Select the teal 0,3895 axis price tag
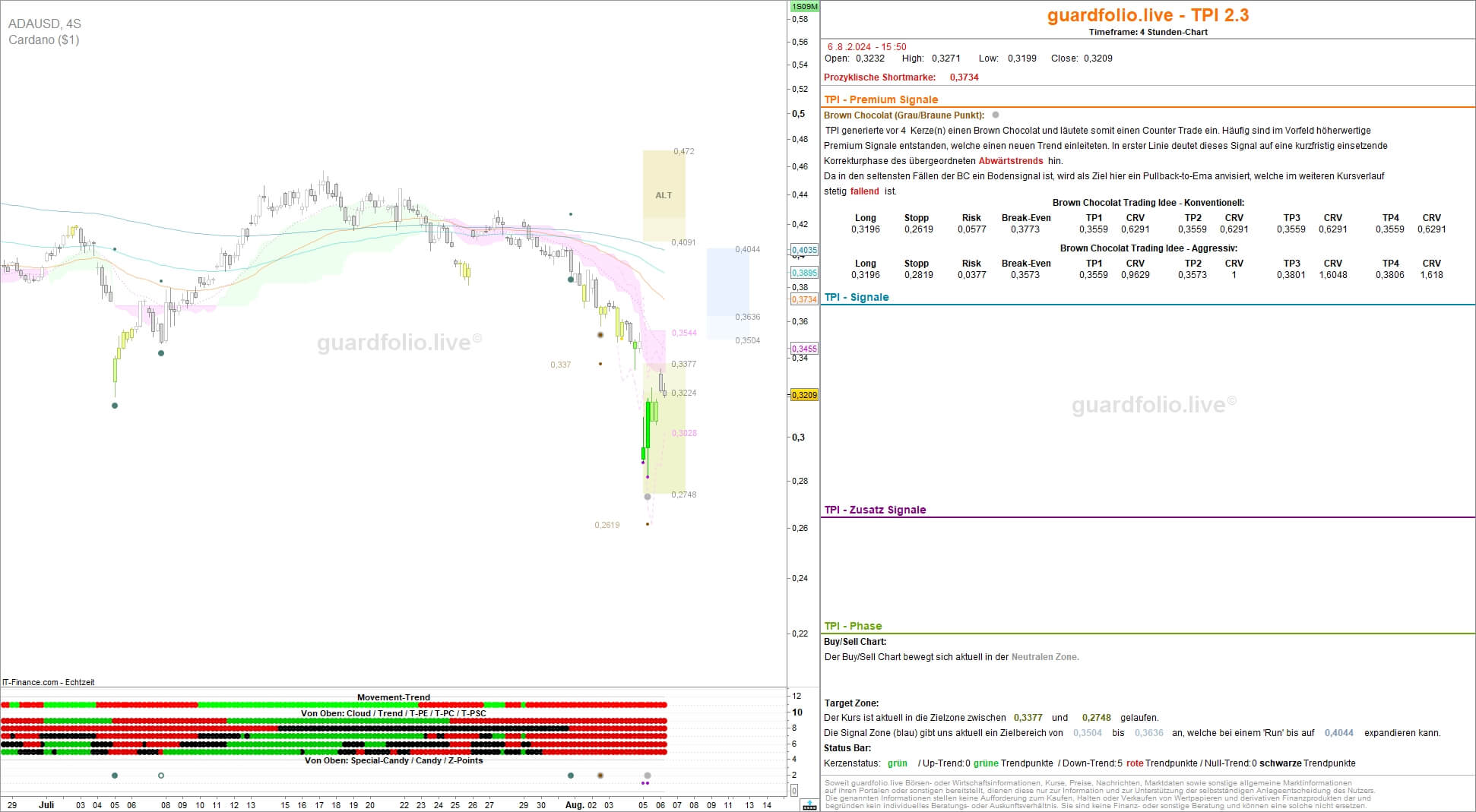The width and height of the screenshot is (1476, 812). pyautogui.click(x=804, y=273)
